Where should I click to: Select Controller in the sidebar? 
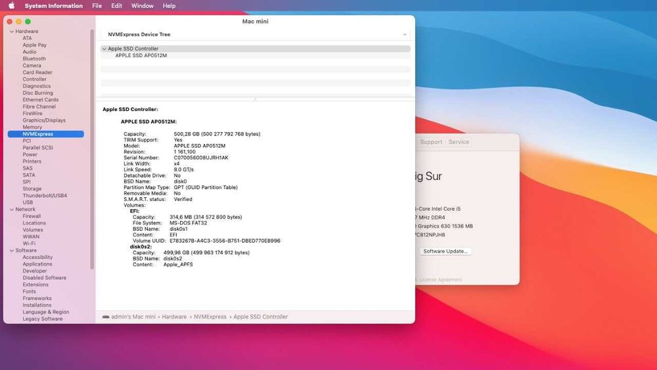tap(34, 80)
